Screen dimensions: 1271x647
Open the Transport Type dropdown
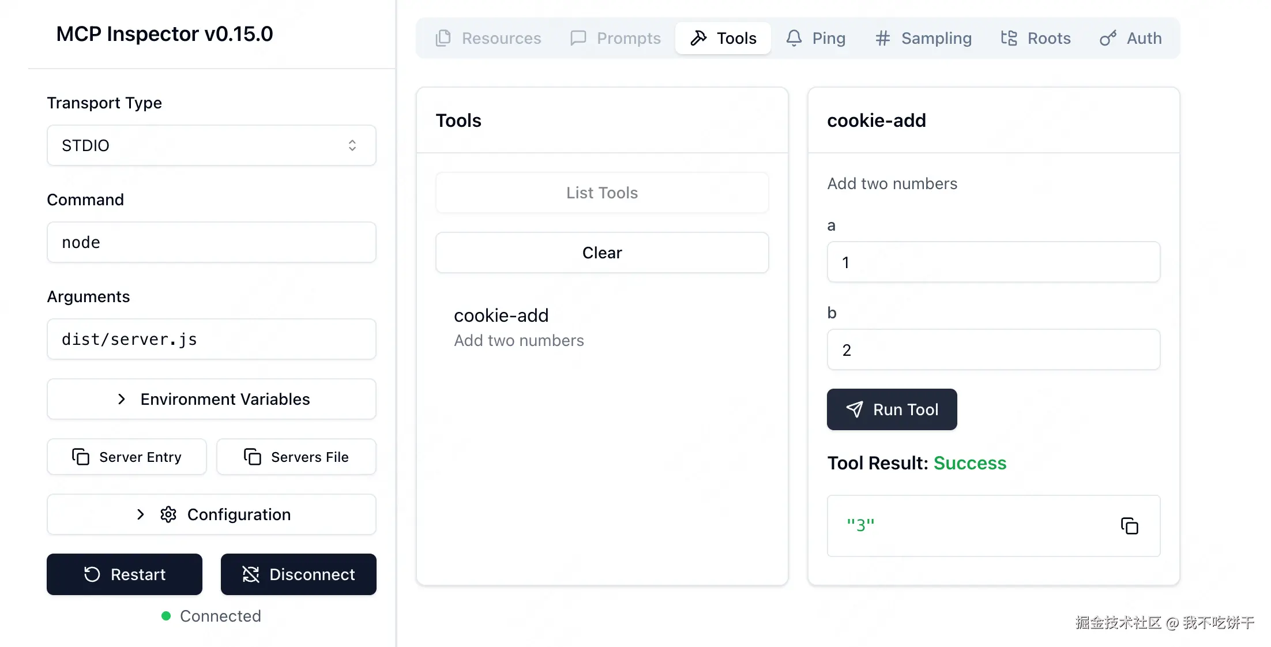point(211,145)
